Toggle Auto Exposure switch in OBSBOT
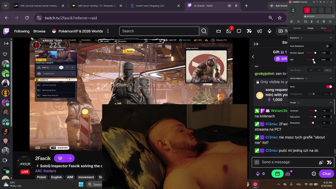The image size is (336, 189). click(x=329, y=46)
